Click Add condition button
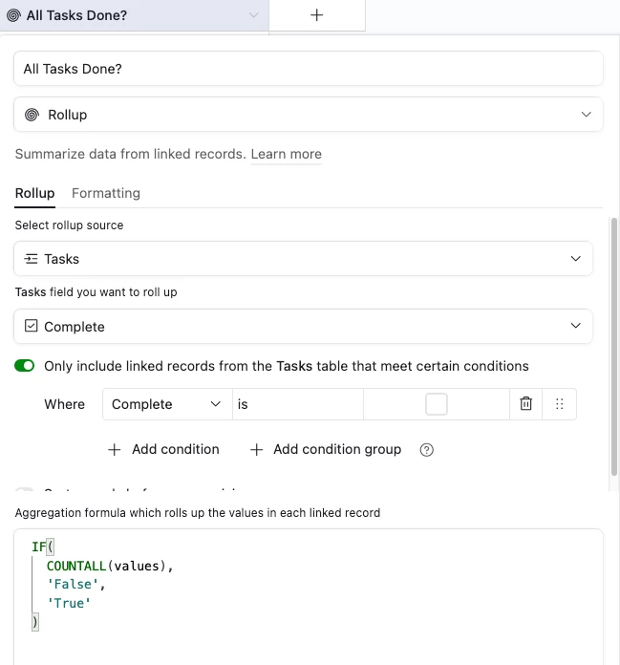This screenshot has height=665, width=620. click(163, 449)
